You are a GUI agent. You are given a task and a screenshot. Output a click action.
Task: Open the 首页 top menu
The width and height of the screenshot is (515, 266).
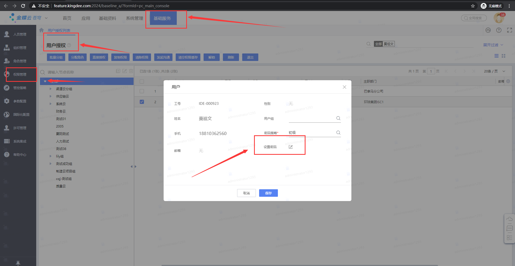pyautogui.click(x=67, y=18)
